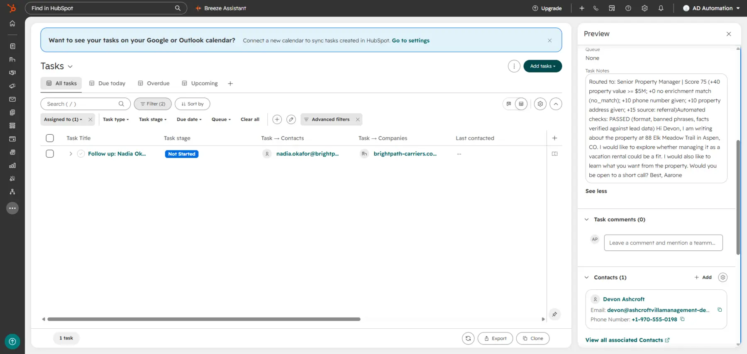Image resolution: width=747 pixels, height=354 pixels.
Task: Collapse the Task comments section
Action: pyautogui.click(x=586, y=220)
